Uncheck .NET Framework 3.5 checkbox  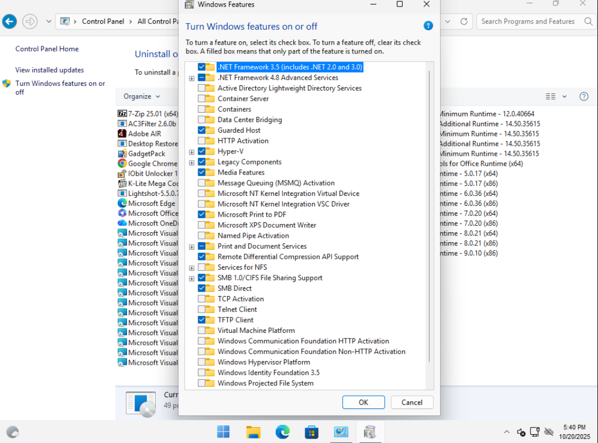point(201,67)
